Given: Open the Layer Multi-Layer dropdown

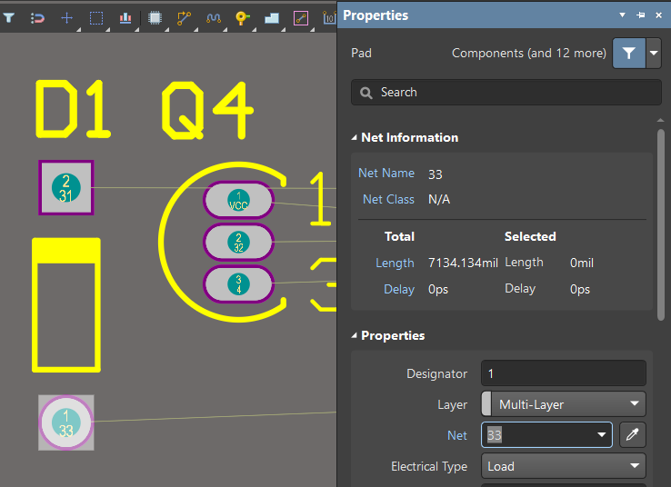Looking at the screenshot, I should (563, 404).
